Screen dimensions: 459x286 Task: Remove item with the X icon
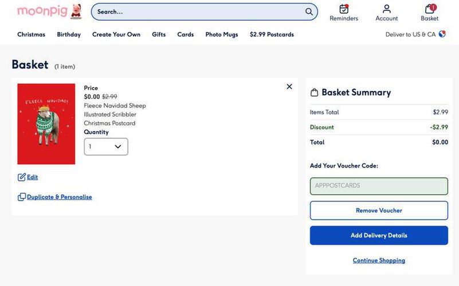[289, 87]
